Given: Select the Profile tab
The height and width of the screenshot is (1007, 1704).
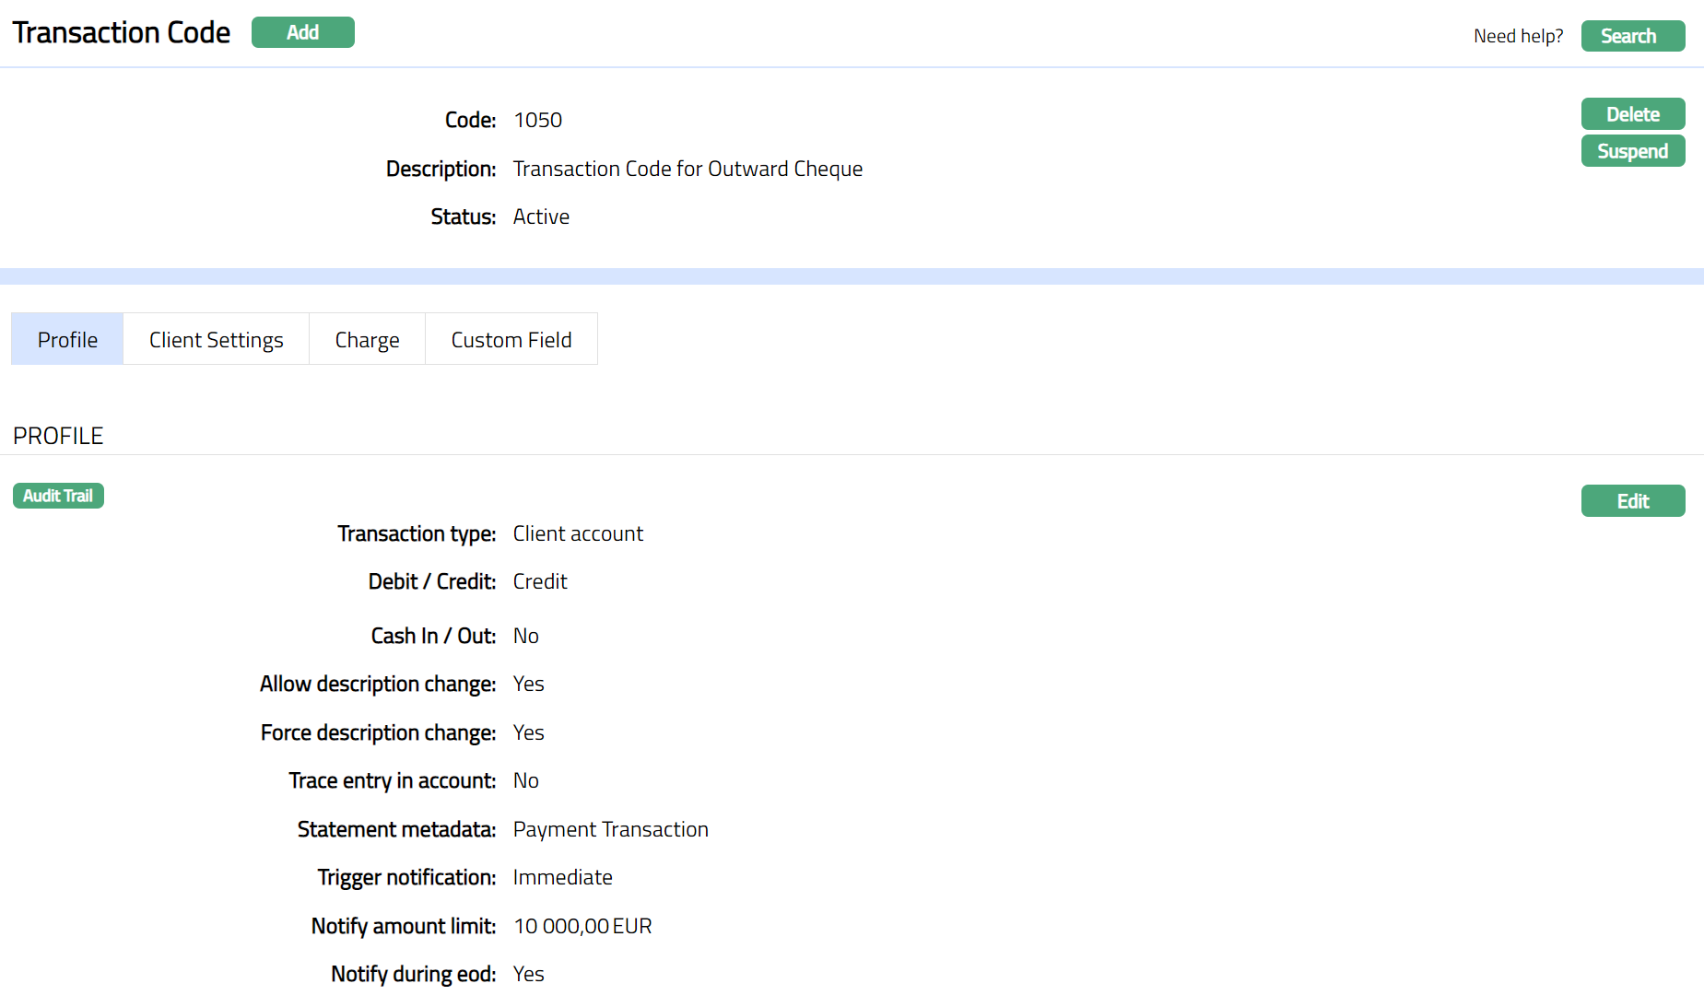Looking at the screenshot, I should coord(67,340).
